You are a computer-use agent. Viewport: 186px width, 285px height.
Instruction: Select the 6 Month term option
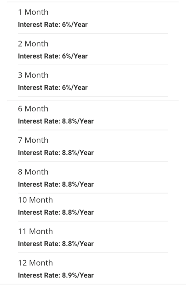93,115
